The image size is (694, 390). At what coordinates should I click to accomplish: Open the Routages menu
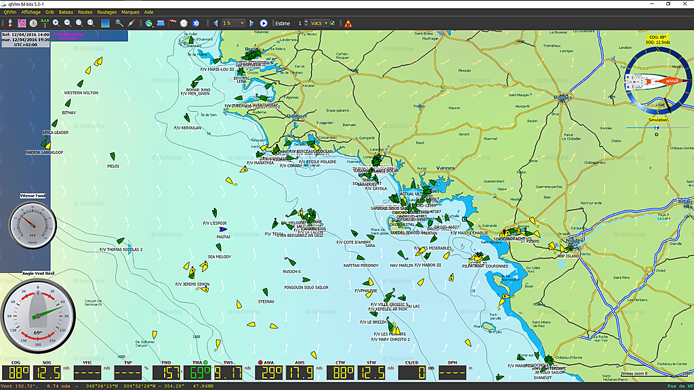click(106, 12)
